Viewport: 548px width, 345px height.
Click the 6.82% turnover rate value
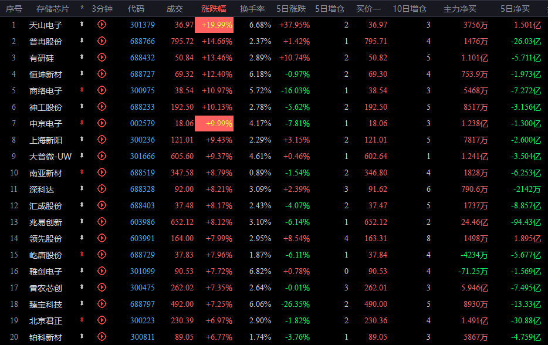click(260, 271)
